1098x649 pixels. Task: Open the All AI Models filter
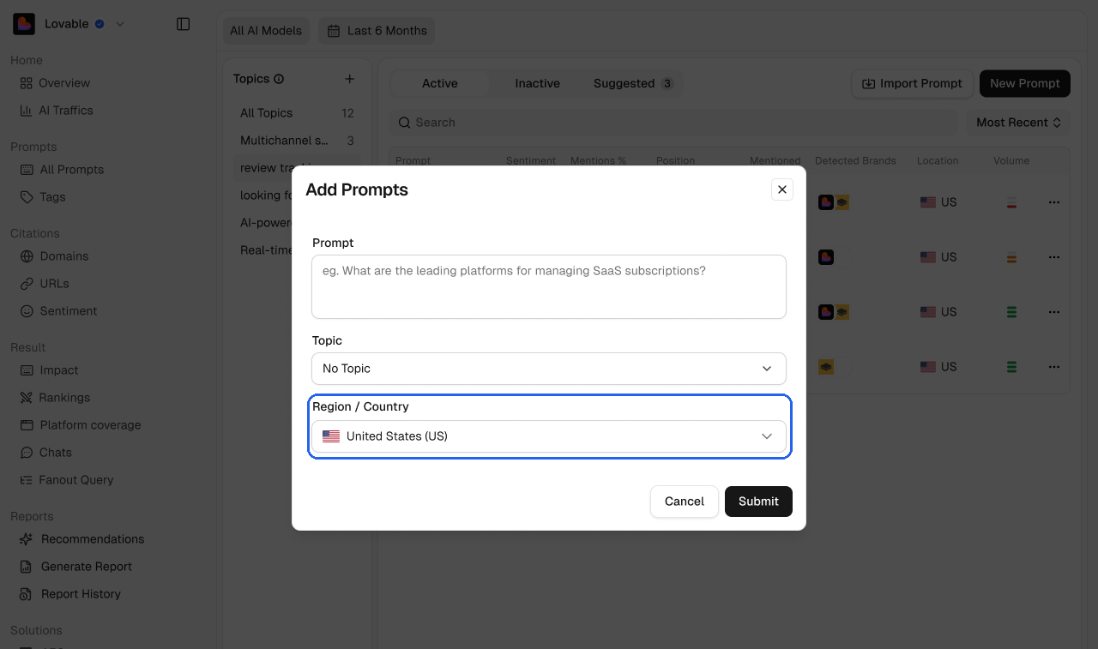266,31
